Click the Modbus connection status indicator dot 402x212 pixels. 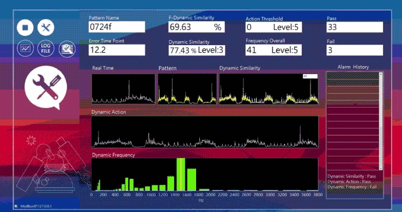coord(16,206)
